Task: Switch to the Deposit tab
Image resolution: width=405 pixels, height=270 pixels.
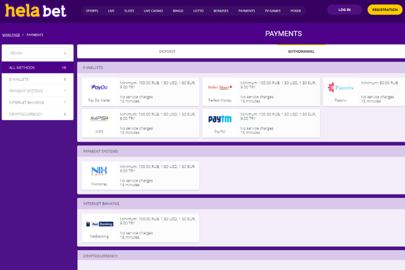Action: click(x=167, y=52)
